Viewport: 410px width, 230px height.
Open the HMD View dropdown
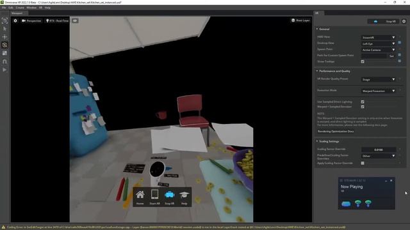(x=379, y=38)
